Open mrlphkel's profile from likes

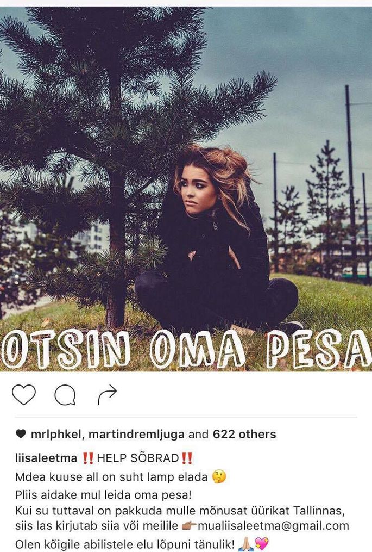(x=56, y=435)
